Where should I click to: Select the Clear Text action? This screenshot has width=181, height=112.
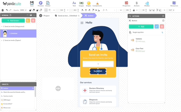point(146,50)
